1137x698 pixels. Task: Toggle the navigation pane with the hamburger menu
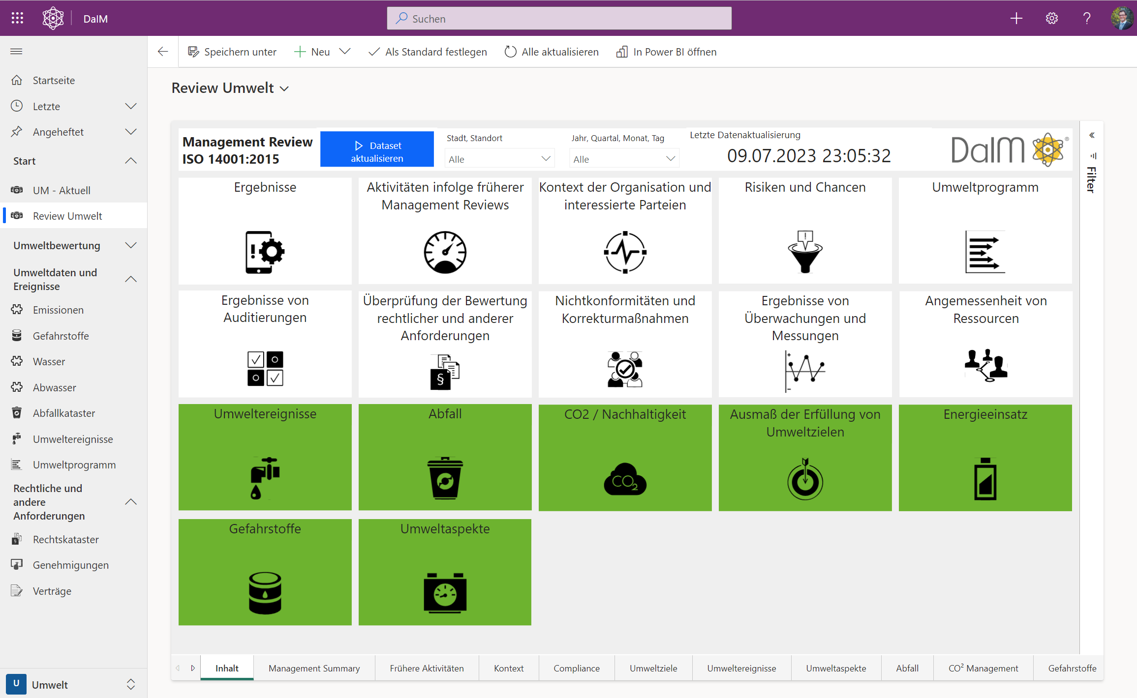(x=16, y=51)
